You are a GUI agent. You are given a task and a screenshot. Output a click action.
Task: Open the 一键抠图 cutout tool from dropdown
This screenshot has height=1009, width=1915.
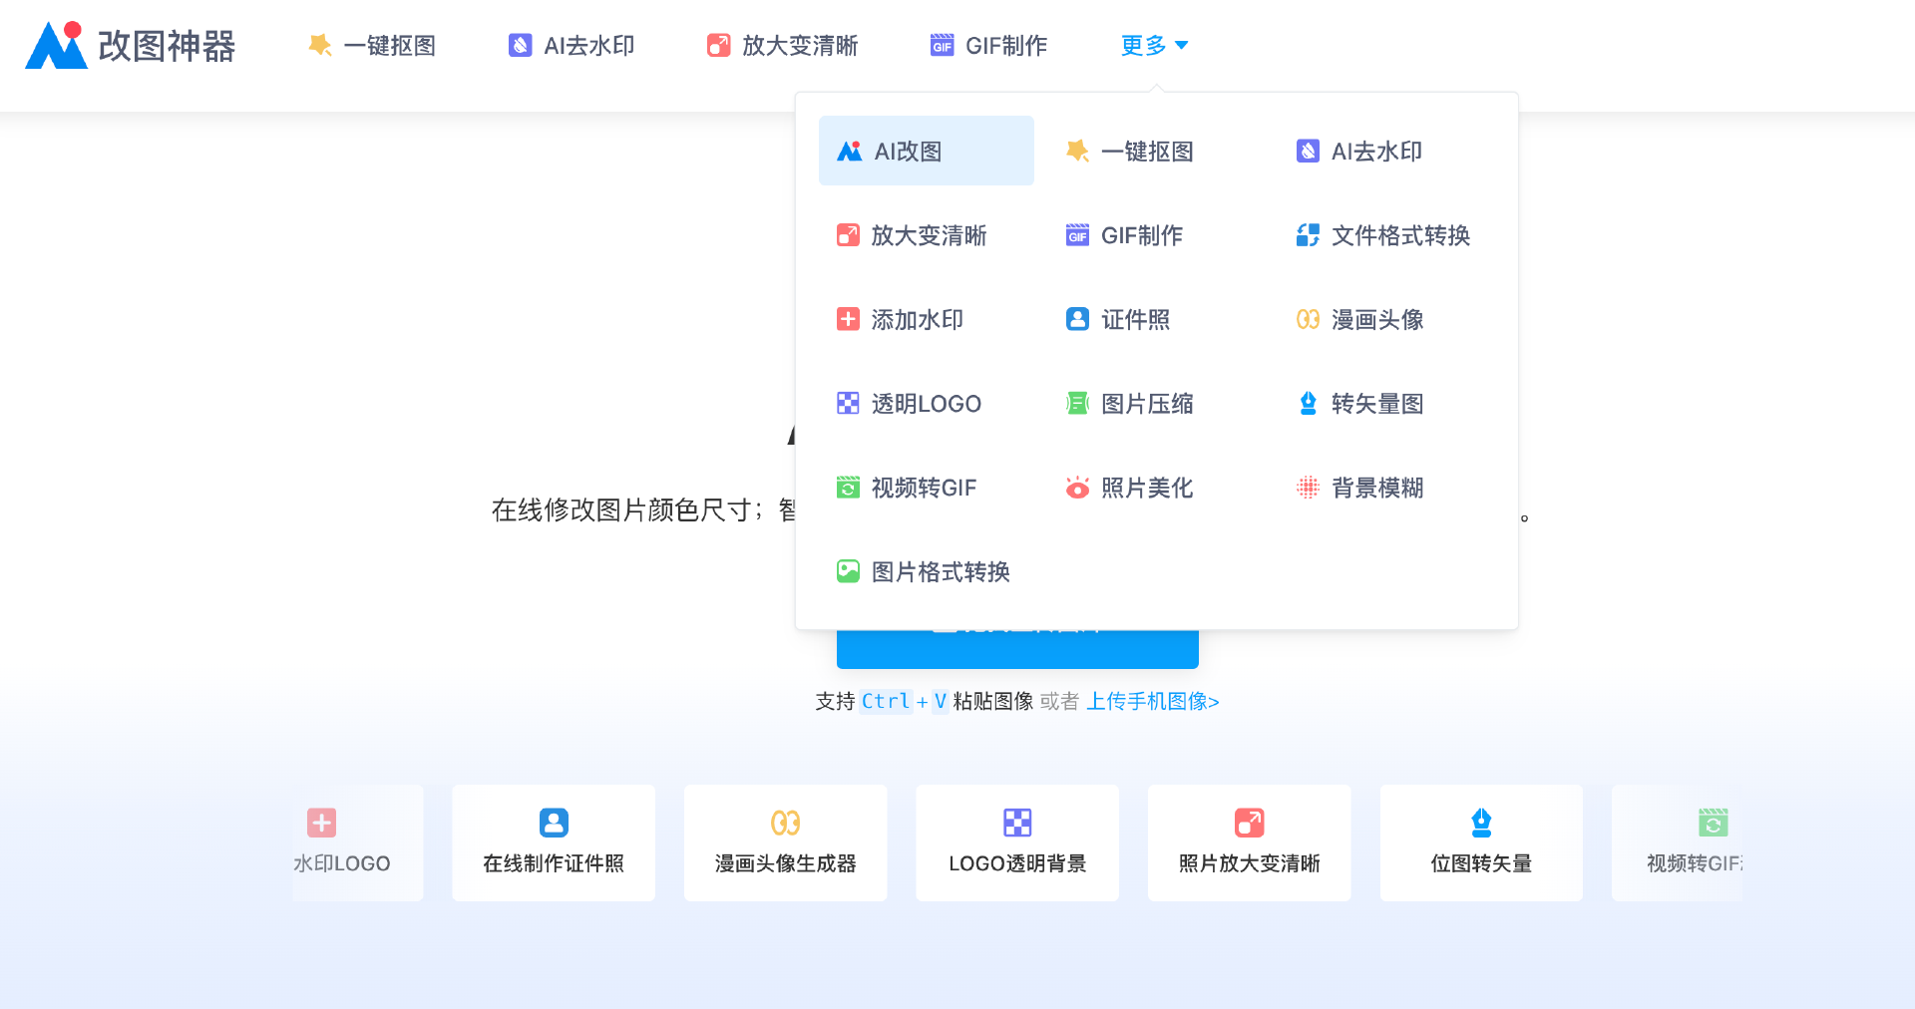(1131, 151)
